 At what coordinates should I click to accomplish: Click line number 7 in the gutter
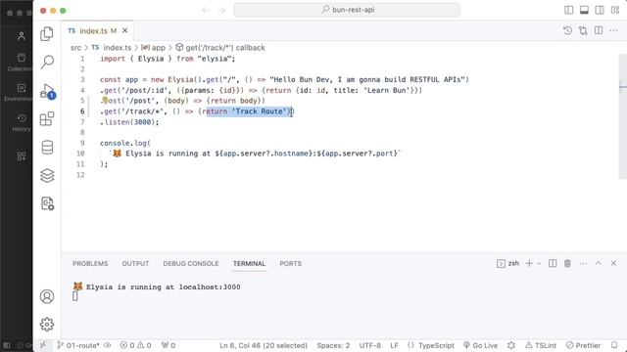[82, 121]
